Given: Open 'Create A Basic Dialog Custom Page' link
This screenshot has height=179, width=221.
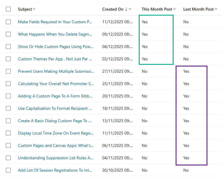Looking at the screenshot, I should pos(55,121).
